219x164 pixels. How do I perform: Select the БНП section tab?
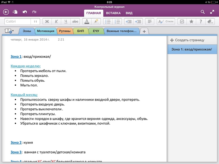tap(80, 31)
